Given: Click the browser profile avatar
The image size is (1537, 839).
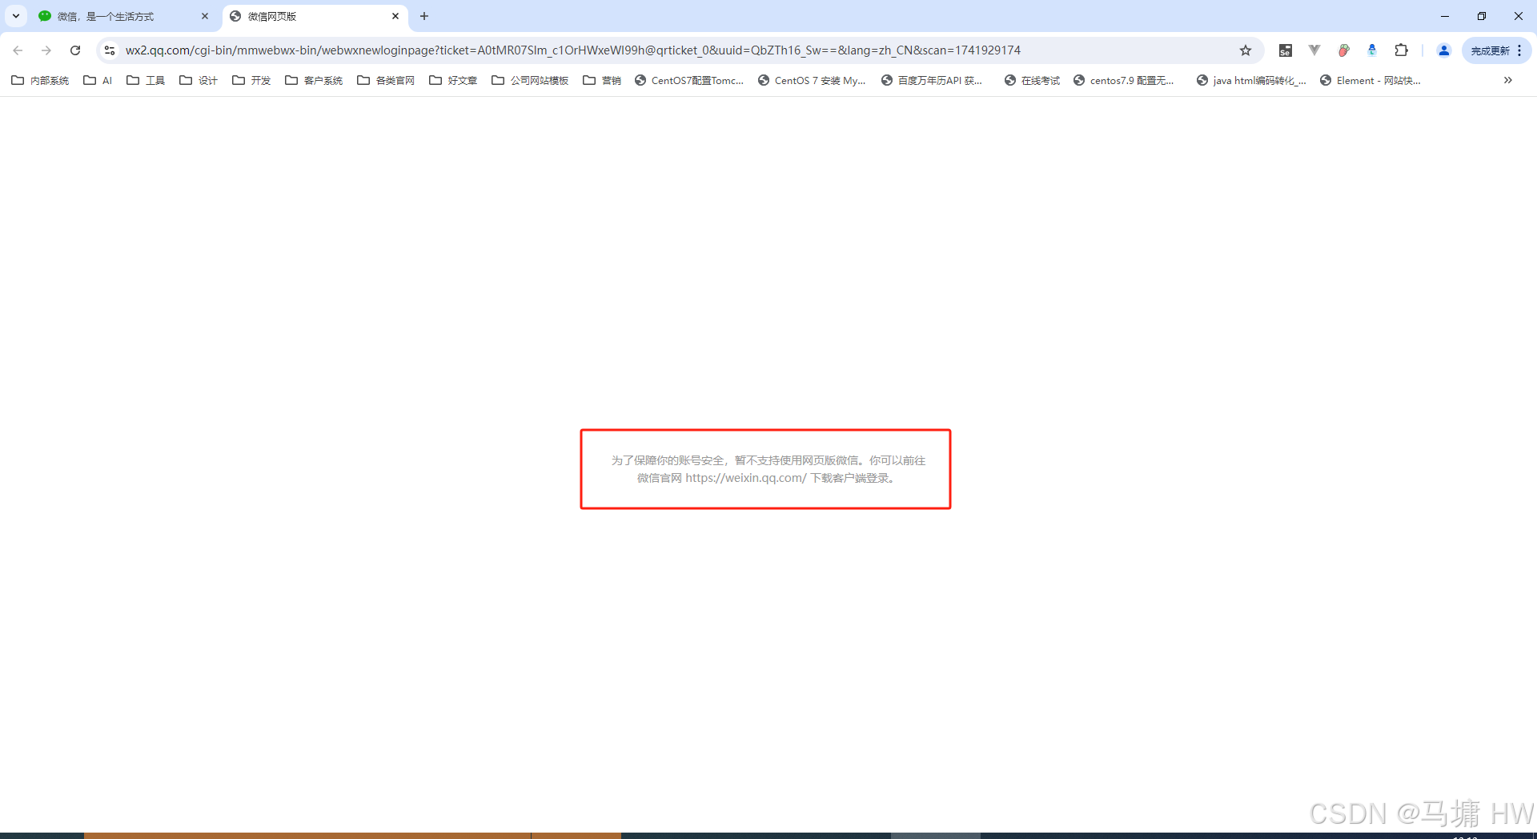Looking at the screenshot, I should (x=1444, y=50).
